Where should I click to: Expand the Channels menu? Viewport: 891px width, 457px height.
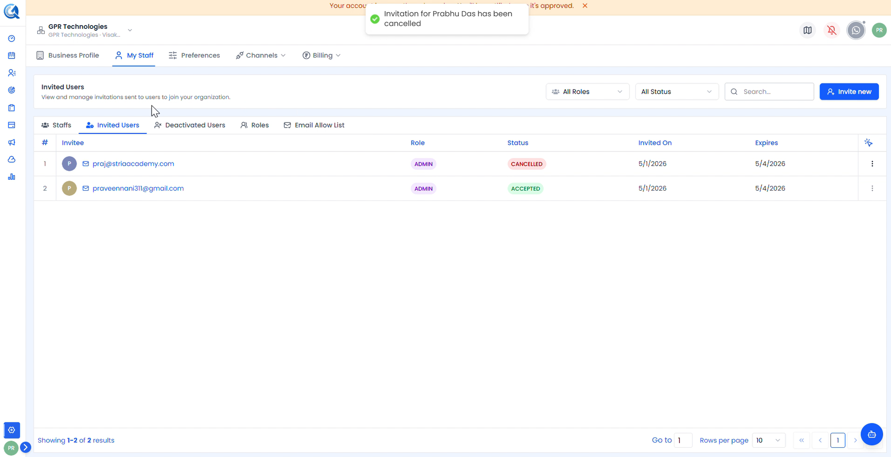(261, 55)
